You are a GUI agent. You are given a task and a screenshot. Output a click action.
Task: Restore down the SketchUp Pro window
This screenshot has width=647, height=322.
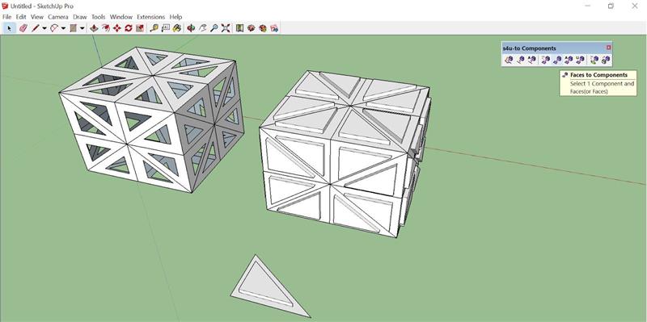point(611,6)
